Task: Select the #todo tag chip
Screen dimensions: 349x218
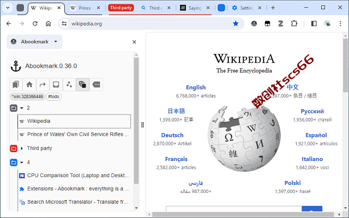Action: [x=53, y=96]
